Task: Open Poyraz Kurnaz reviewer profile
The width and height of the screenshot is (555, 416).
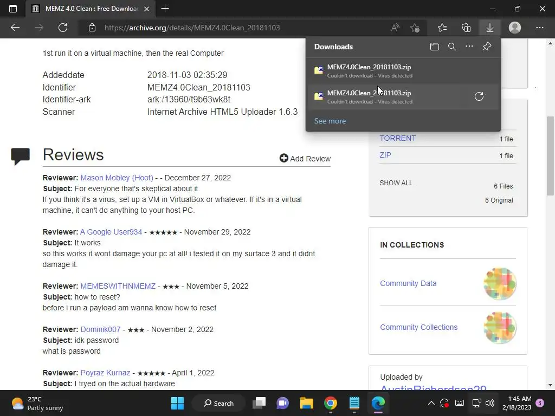Action: [105, 373]
